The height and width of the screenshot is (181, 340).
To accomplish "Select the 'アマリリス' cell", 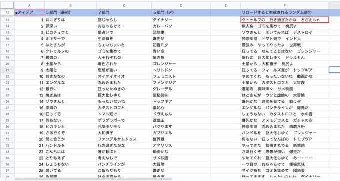I will 181,145.
